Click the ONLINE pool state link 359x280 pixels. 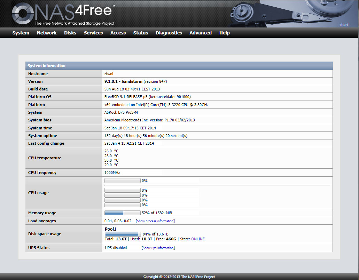198,239
